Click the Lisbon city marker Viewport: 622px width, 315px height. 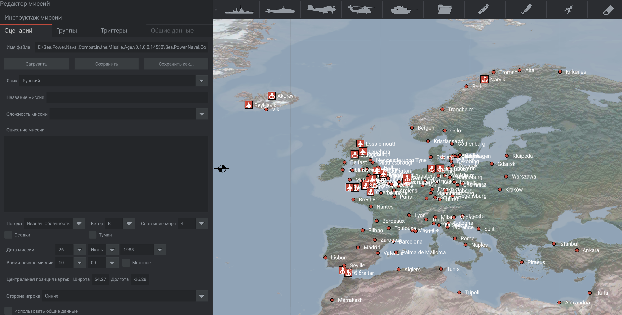[325, 258]
